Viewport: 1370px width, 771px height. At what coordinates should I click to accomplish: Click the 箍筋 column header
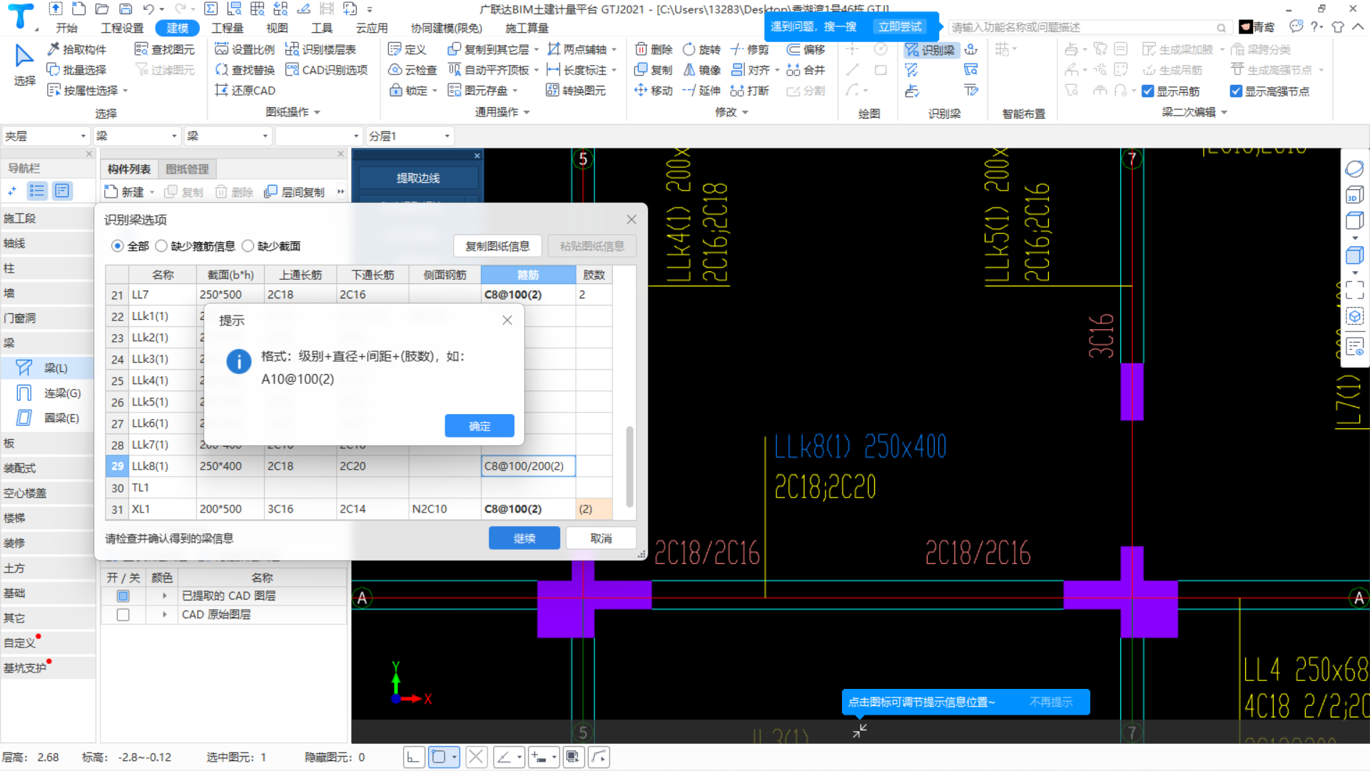coord(528,275)
